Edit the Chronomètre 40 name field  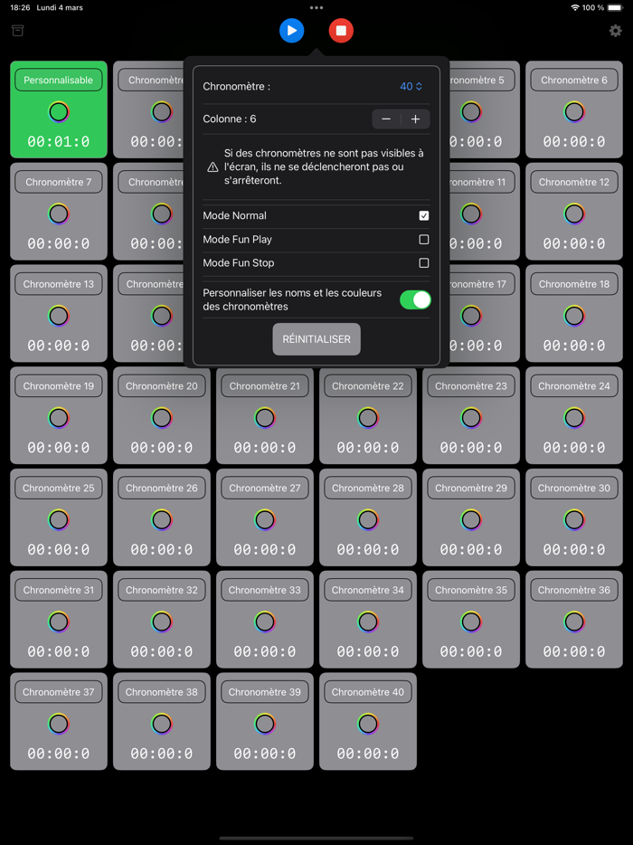click(x=368, y=691)
